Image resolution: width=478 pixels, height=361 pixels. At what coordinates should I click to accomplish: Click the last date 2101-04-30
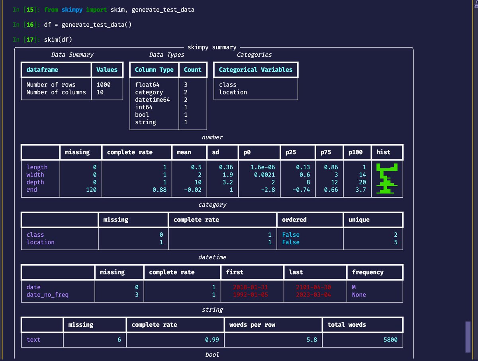pyautogui.click(x=313, y=287)
